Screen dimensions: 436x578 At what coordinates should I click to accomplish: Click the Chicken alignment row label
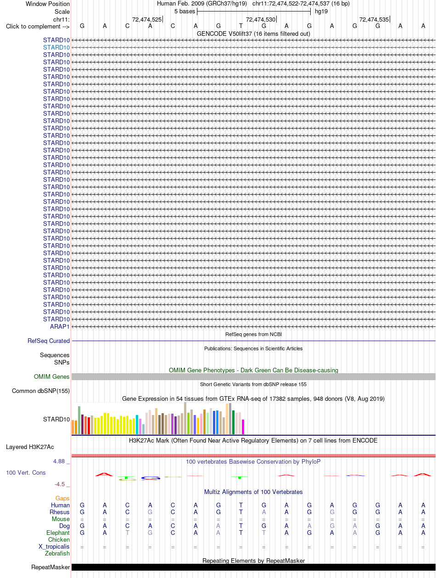point(59,539)
